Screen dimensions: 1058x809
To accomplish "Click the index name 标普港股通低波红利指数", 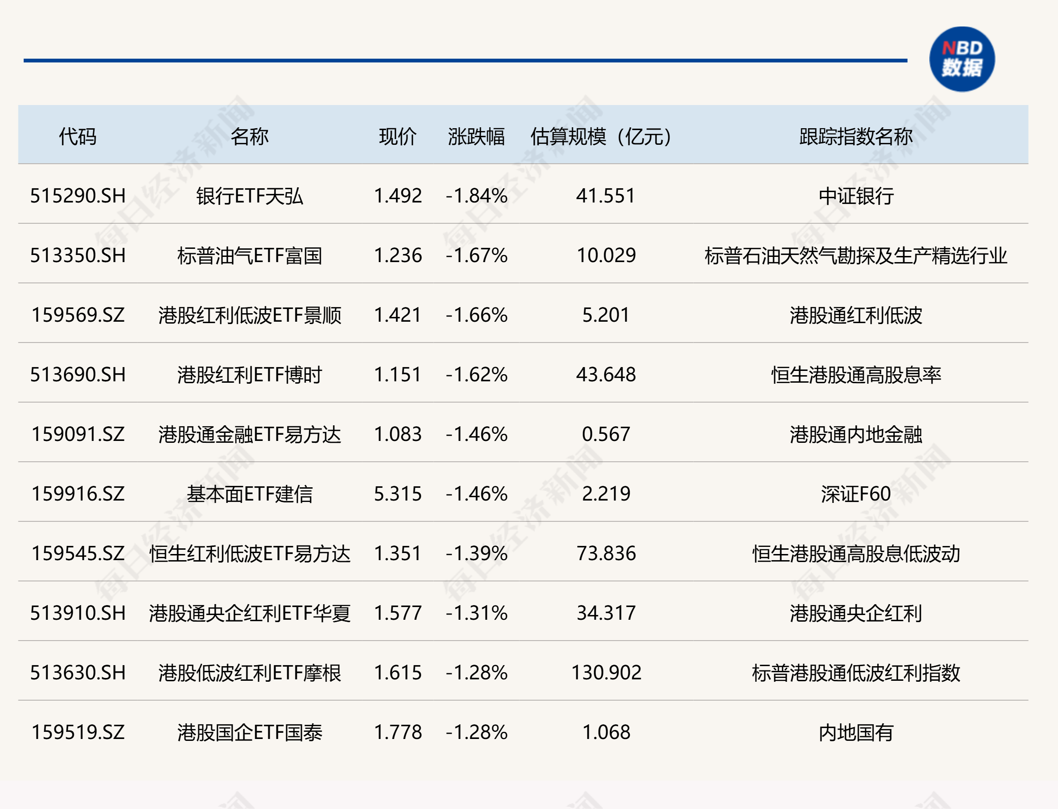I will click(x=856, y=673).
